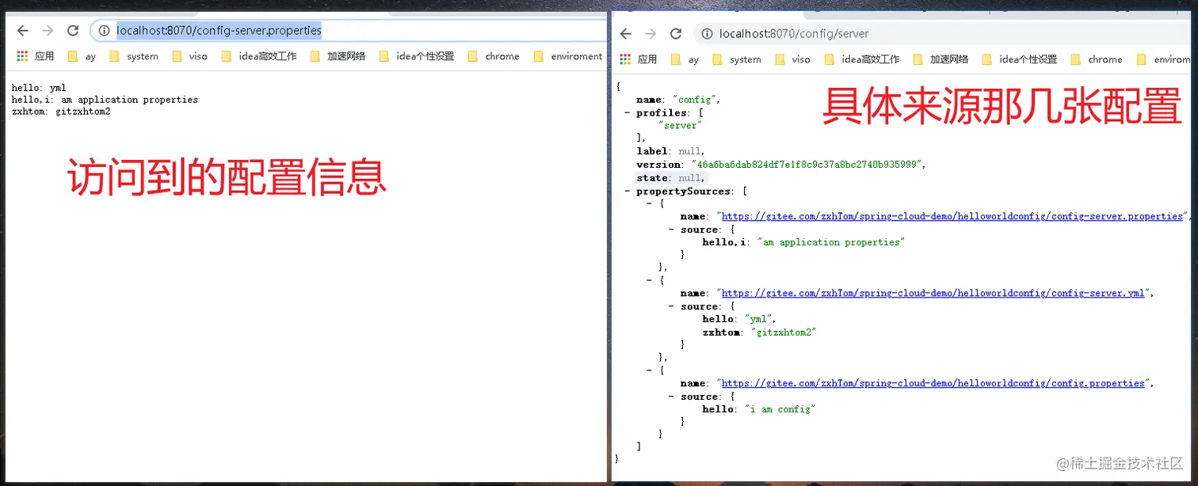The image size is (1198, 486).
Task: Go forward in left browser window
Action: [48, 31]
